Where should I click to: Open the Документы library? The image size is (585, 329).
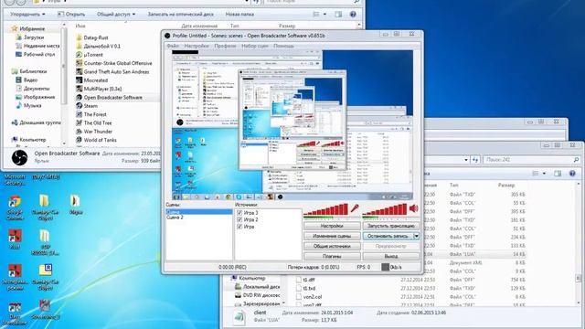pos(32,89)
